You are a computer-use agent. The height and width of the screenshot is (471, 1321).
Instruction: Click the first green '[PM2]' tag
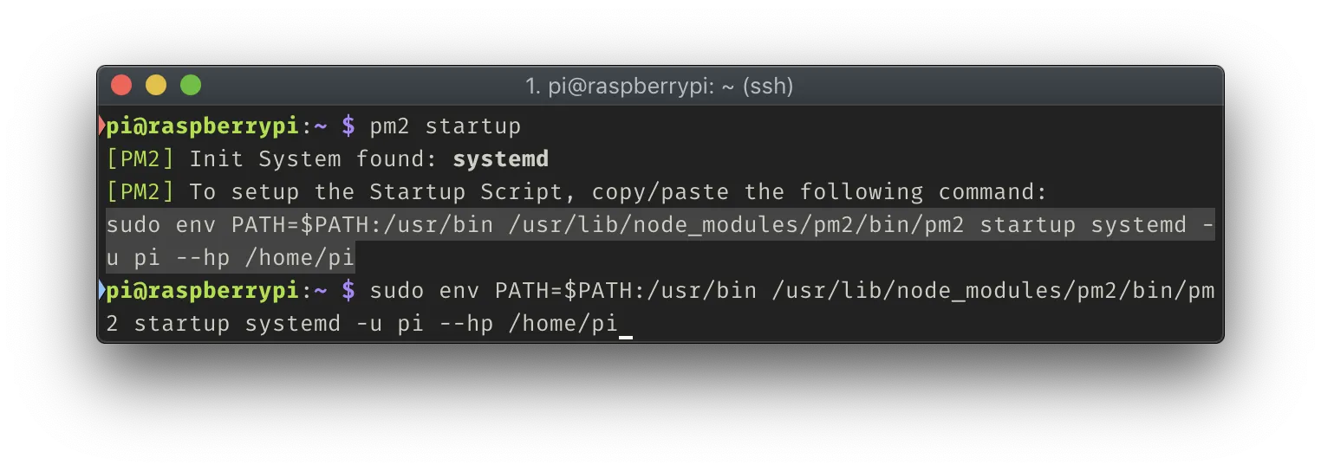pos(140,159)
